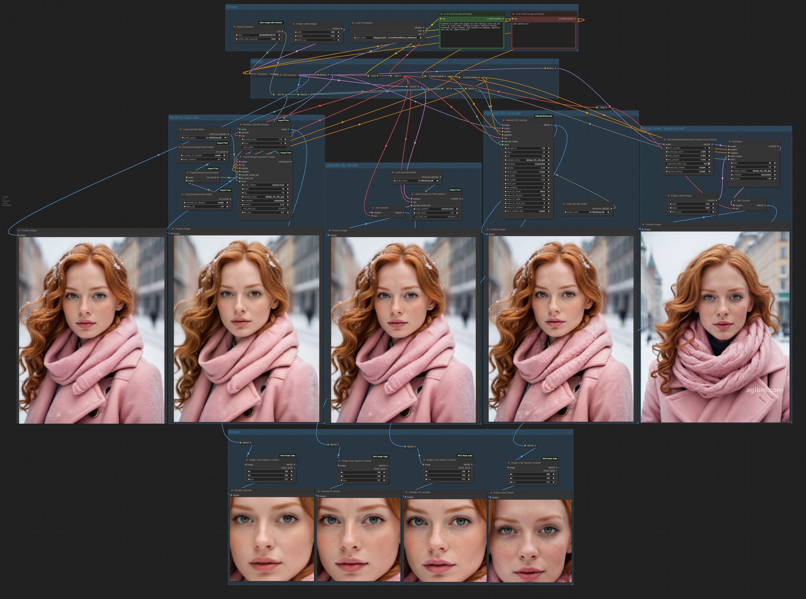Image resolution: width=806 pixels, height=599 pixels.
Task: Click the Iterative Upscale group title
Action: click(184, 118)
